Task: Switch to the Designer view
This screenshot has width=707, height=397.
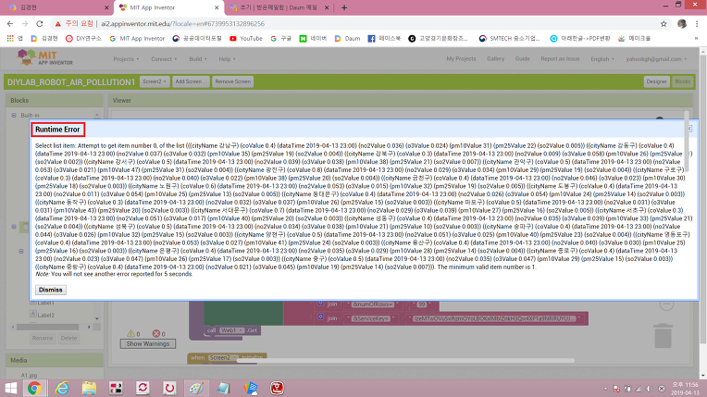Action: pyautogui.click(x=656, y=81)
